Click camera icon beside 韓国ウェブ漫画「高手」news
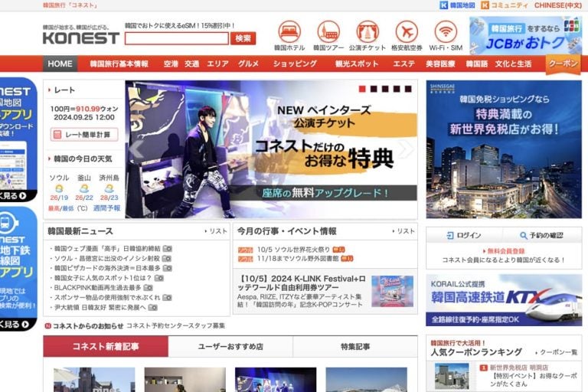This screenshot has height=392, width=588. coord(167,249)
